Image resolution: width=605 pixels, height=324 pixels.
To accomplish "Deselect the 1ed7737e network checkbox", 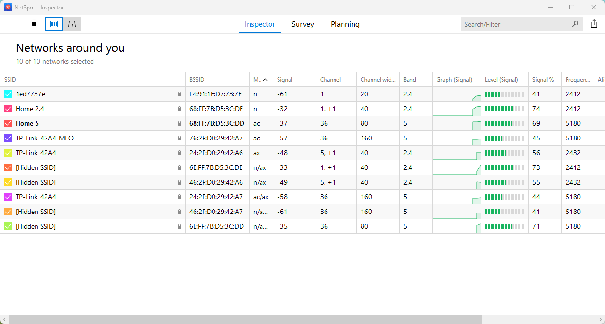I will (9, 94).
